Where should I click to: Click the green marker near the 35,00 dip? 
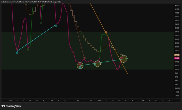click(x=41, y=23)
